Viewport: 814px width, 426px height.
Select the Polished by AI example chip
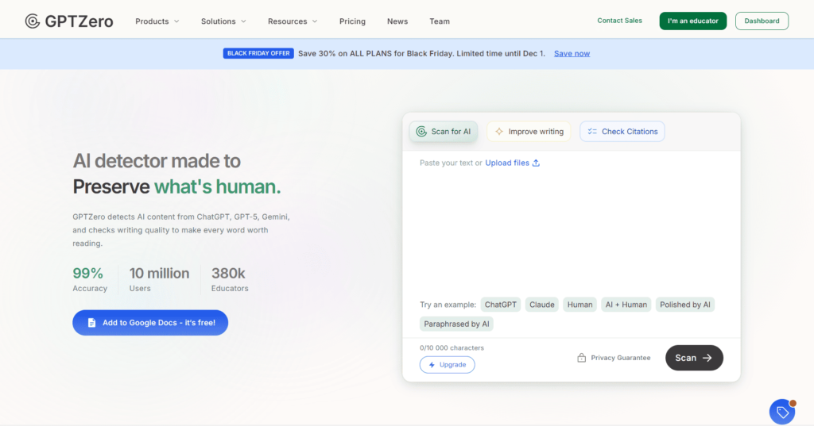[x=685, y=305]
